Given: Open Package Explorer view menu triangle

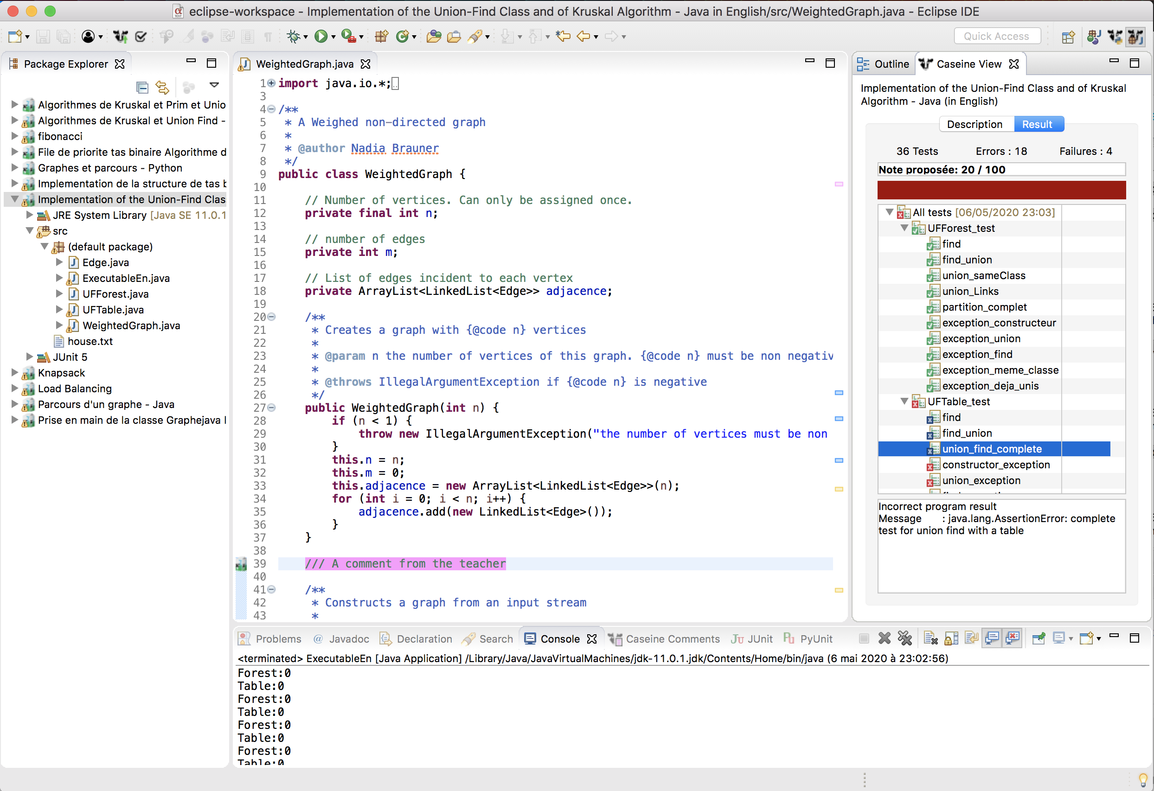Looking at the screenshot, I should coord(214,85).
